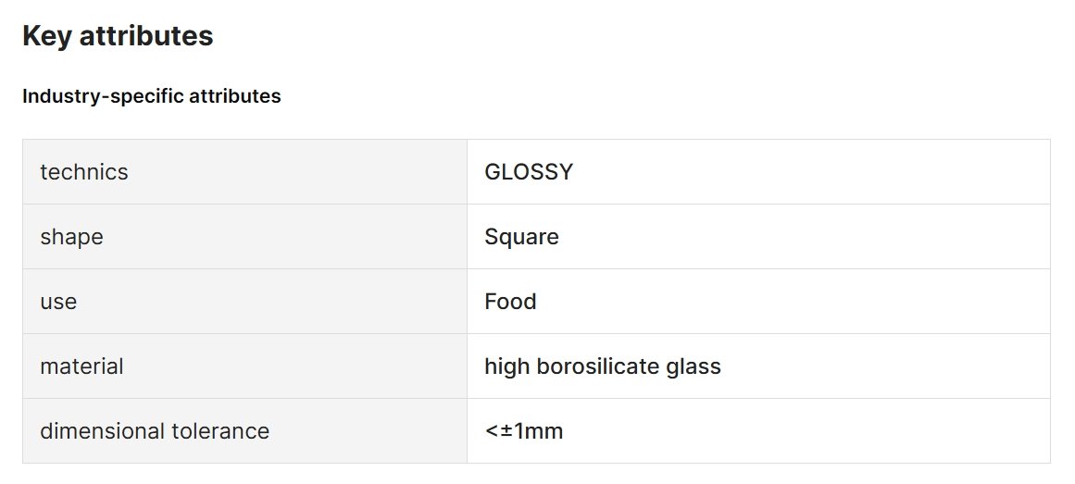Select the Square value cell
The image size is (1075, 484).
(x=759, y=237)
